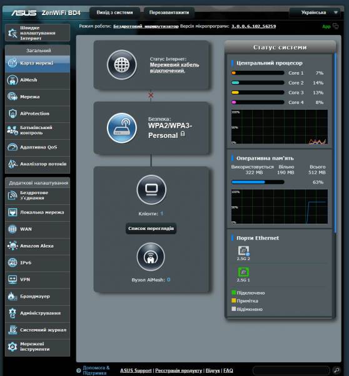Click the RAM 63% usage bar
The image size is (349, 376).
[258, 182]
